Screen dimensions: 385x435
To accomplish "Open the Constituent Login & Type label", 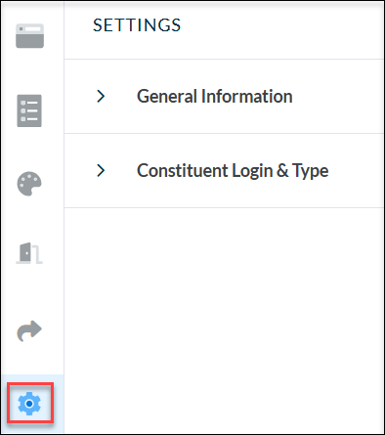I will [x=233, y=170].
